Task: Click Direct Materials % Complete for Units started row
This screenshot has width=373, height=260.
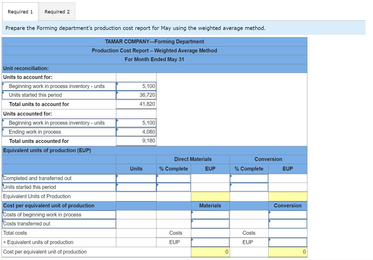Action: click(174, 187)
